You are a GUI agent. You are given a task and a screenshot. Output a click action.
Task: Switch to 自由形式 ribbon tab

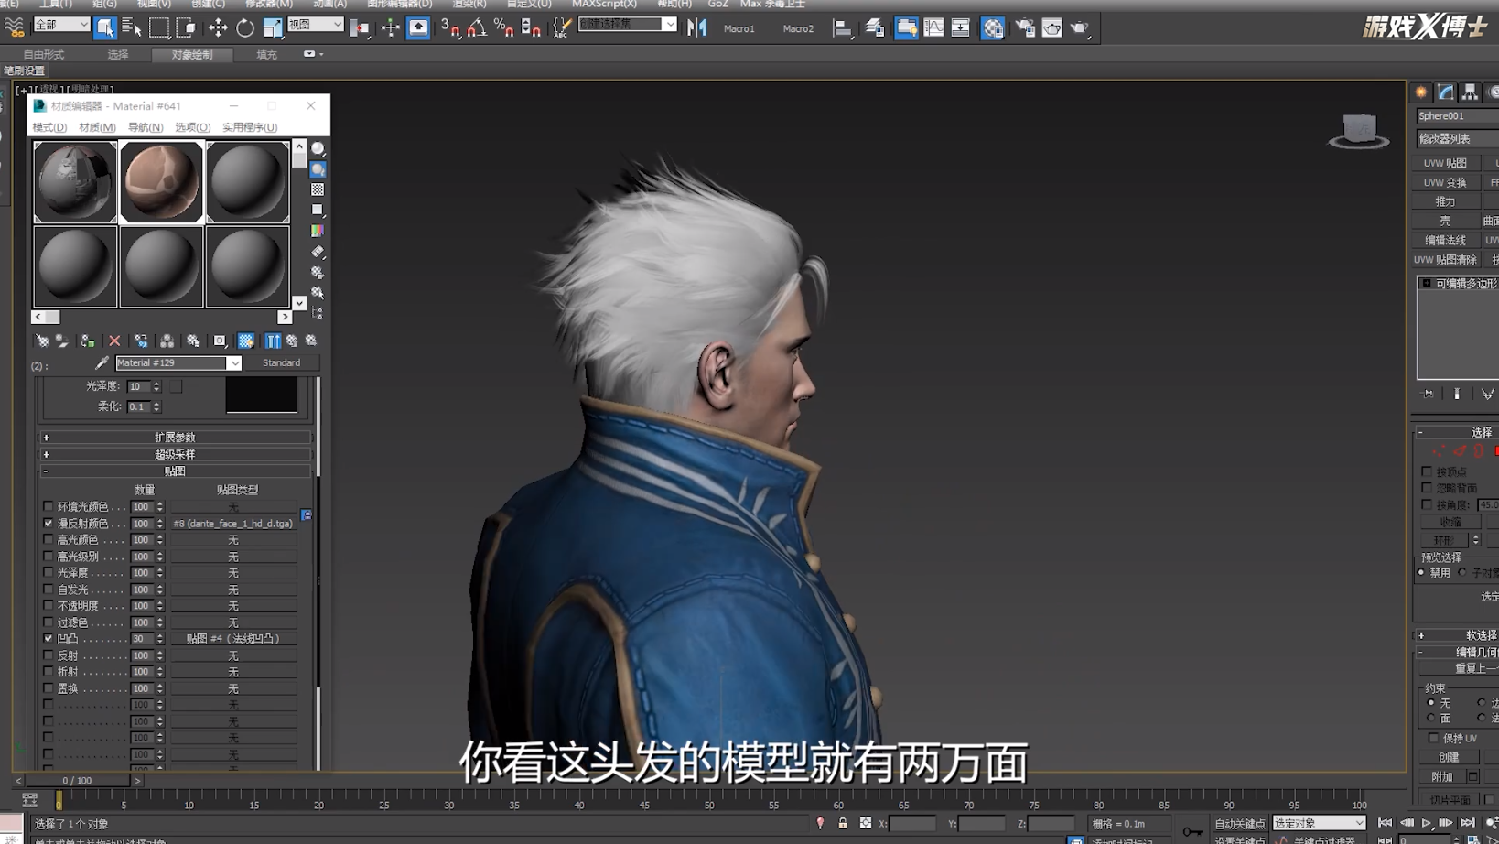pos(44,55)
